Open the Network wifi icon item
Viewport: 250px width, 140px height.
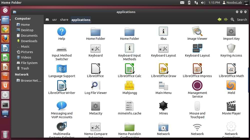pos(197,127)
